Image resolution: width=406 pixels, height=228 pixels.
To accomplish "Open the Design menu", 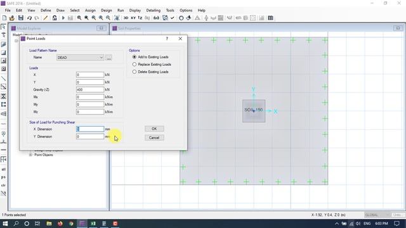I will point(107,10).
